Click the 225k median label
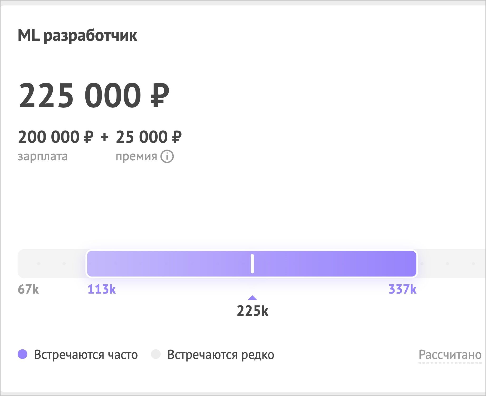Image resolution: width=486 pixels, height=396 pixels. coord(252,311)
